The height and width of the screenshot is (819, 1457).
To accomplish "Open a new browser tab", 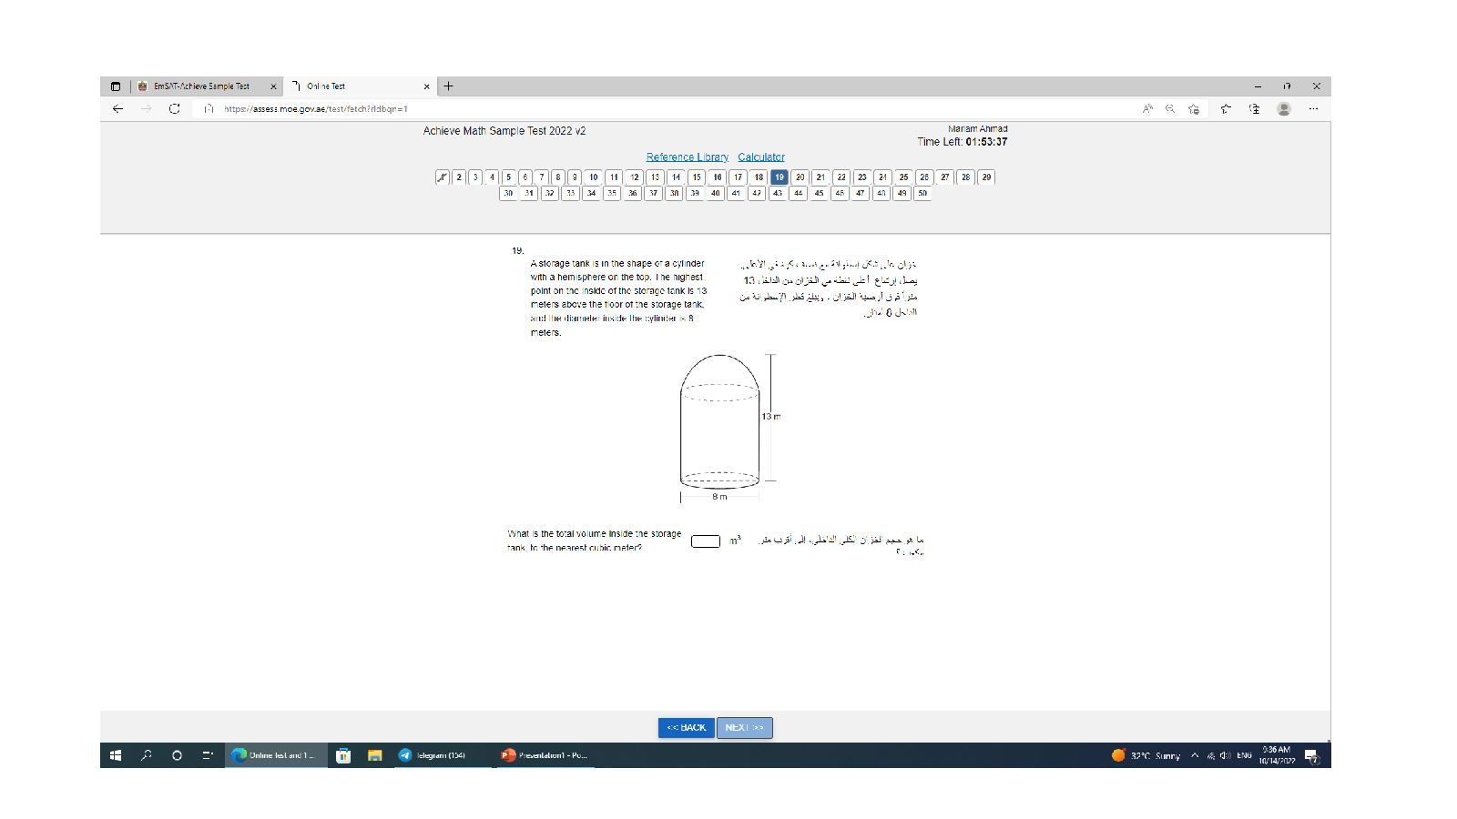I will [449, 86].
